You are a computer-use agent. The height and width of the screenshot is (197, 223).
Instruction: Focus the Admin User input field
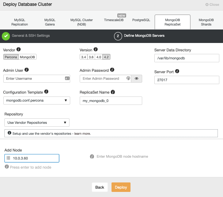tap(37, 79)
